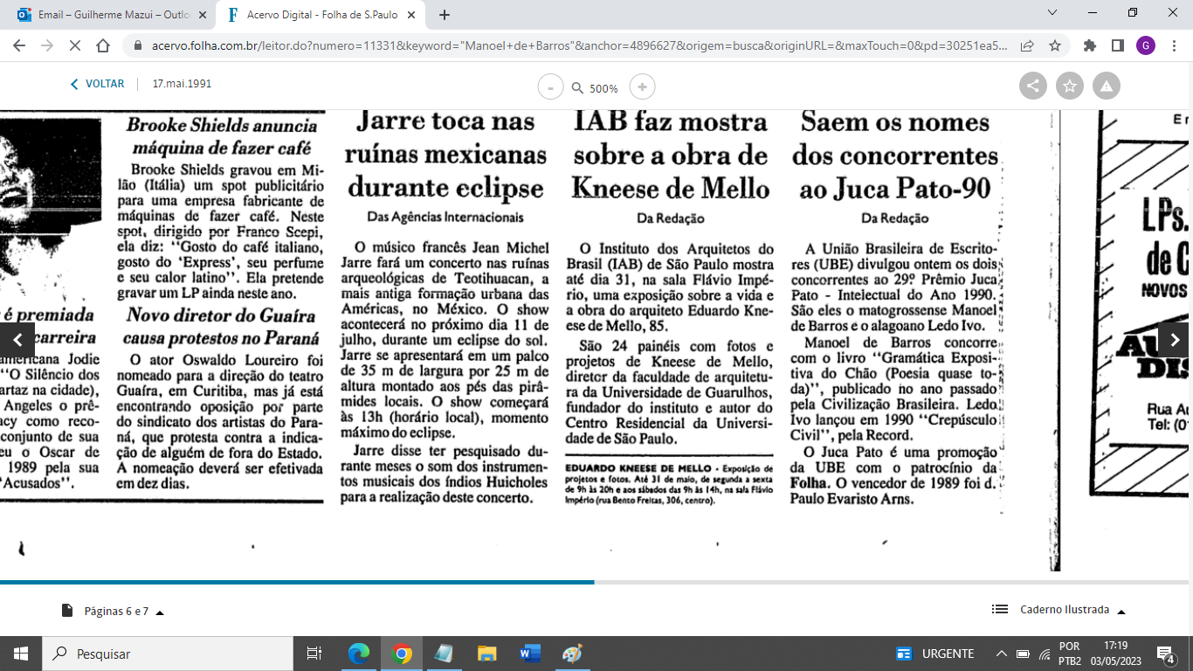Click the browser back arrow
Viewport: 1193px width, 671px height.
pyautogui.click(x=20, y=45)
